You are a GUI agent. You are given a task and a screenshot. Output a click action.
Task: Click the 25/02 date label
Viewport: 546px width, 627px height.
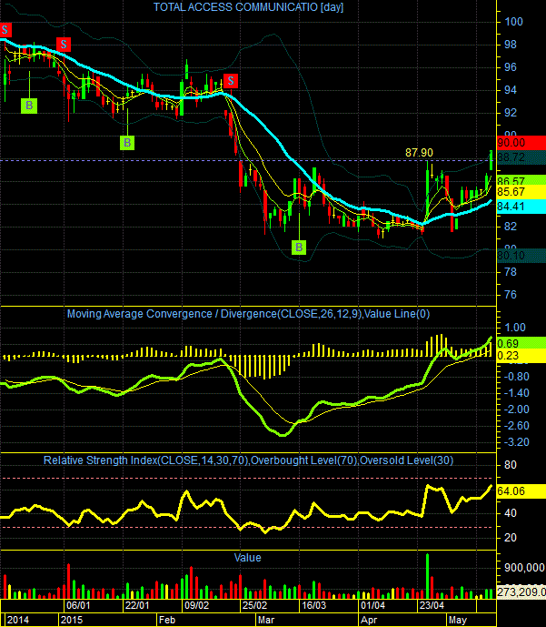[254, 605]
